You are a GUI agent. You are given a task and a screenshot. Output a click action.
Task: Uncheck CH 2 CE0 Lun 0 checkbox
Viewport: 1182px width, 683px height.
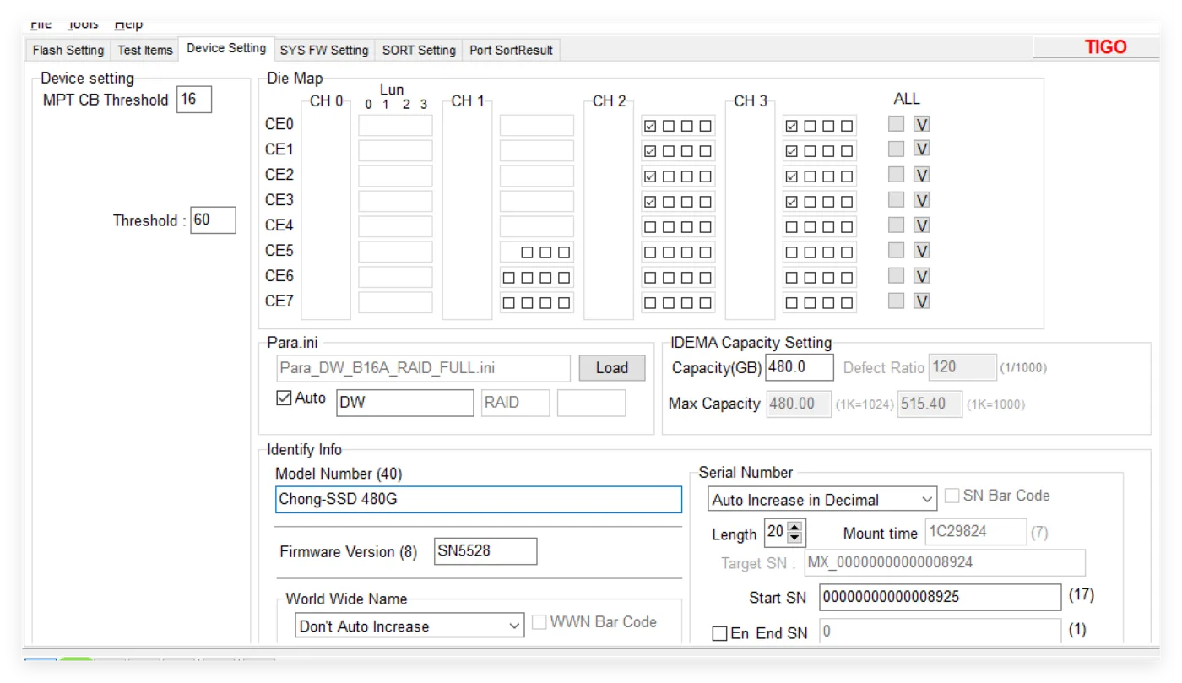650,126
